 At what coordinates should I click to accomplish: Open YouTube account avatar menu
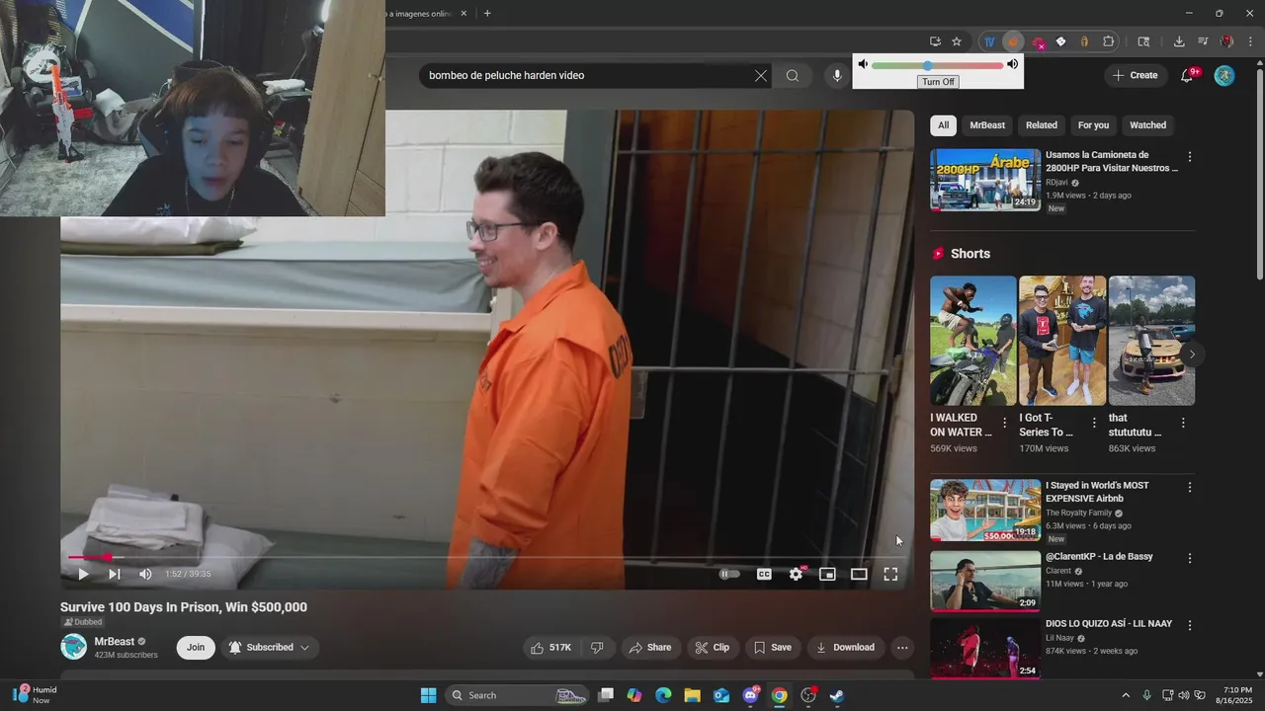1224,75
